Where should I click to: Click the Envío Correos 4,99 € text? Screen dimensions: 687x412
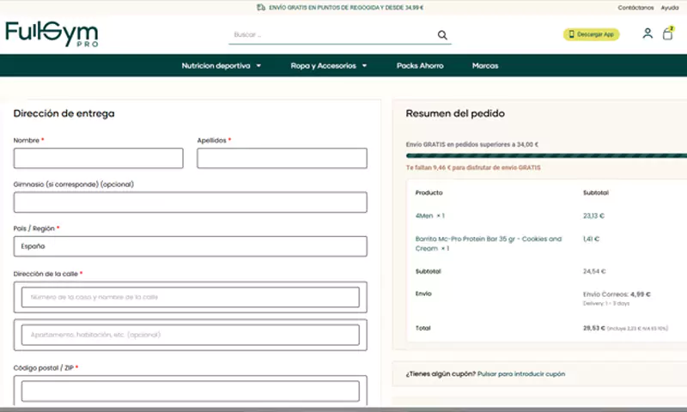coord(617,294)
